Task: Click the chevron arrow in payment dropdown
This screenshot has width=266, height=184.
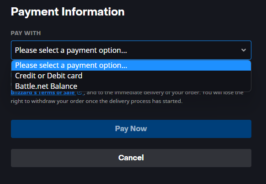Action: (x=244, y=50)
